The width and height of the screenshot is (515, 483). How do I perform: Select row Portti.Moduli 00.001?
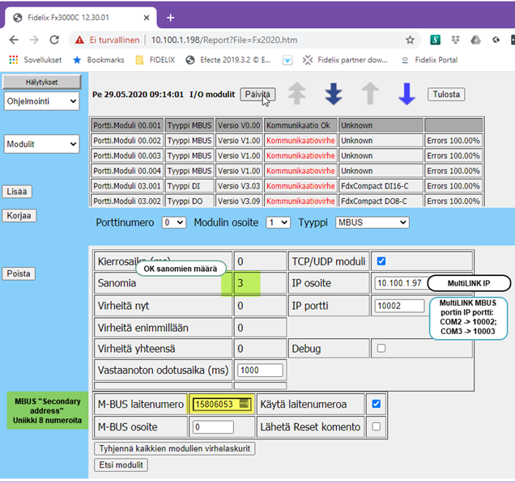tap(287, 125)
